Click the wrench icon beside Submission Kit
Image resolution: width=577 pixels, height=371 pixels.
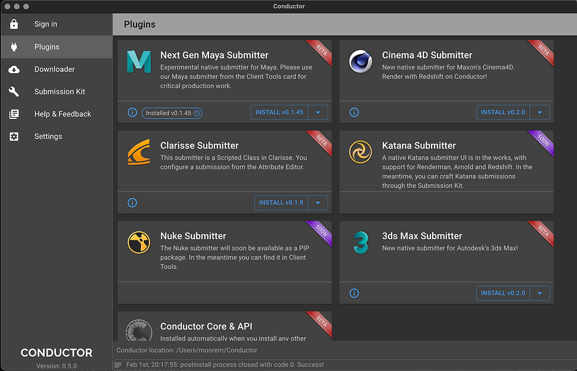tap(14, 92)
